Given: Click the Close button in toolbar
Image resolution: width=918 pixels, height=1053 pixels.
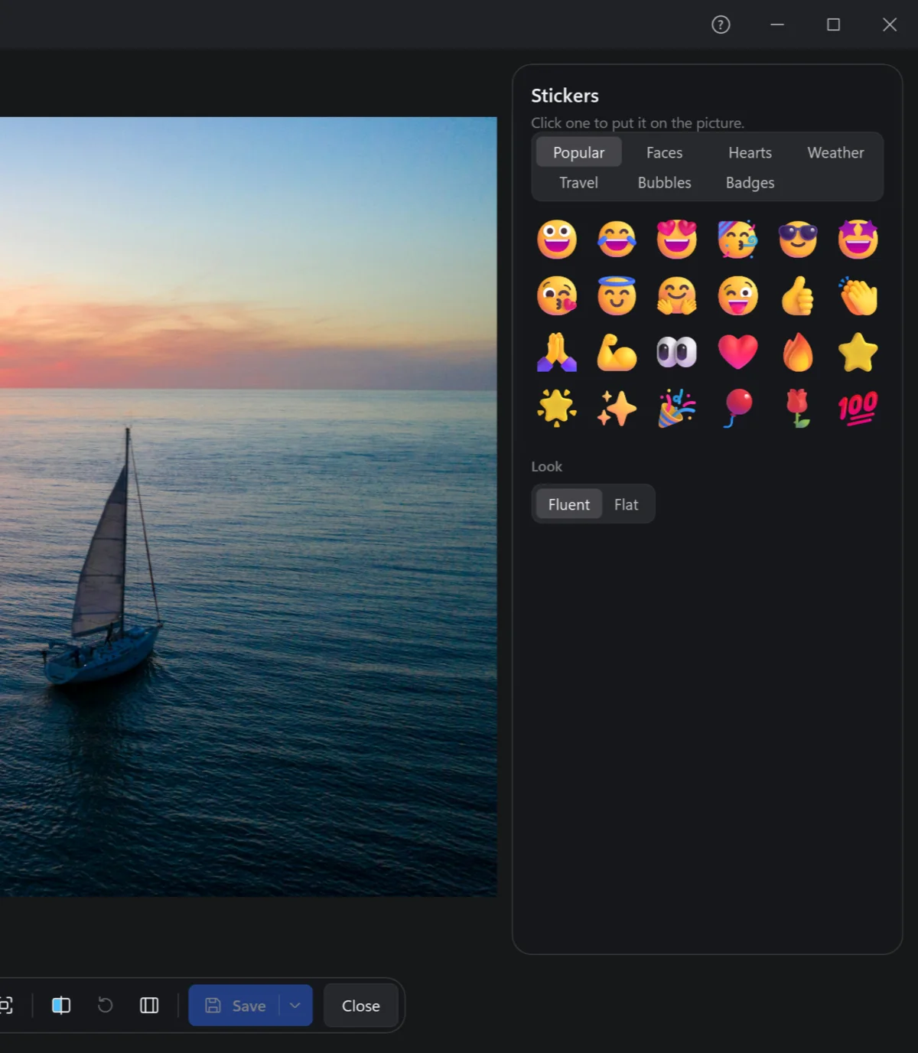Looking at the screenshot, I should 360,1005.
